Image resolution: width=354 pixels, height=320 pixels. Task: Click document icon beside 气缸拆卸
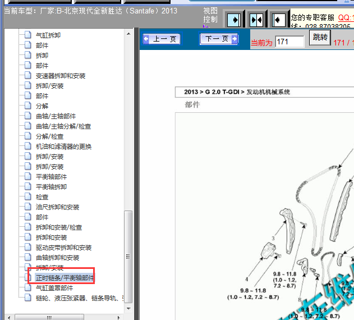pyautogui.click(x=27, y=35)
